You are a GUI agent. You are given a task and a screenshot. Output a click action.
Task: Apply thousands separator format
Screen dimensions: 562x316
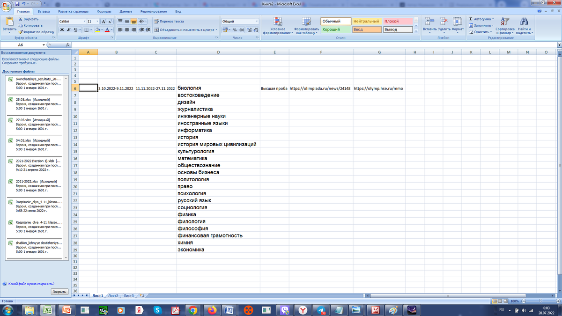tap(242, 29)
